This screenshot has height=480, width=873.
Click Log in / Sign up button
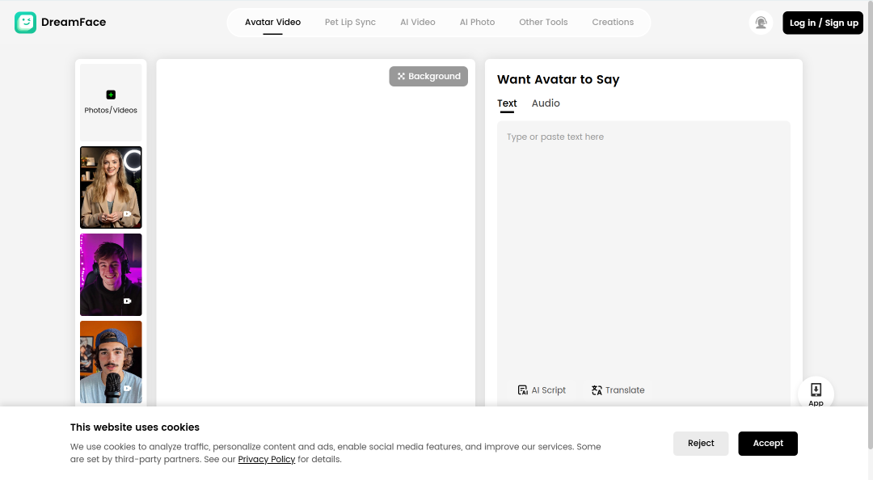click(823, 23)
